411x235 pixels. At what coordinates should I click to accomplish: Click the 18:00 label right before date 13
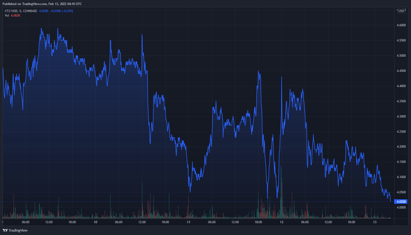[351, 222]
